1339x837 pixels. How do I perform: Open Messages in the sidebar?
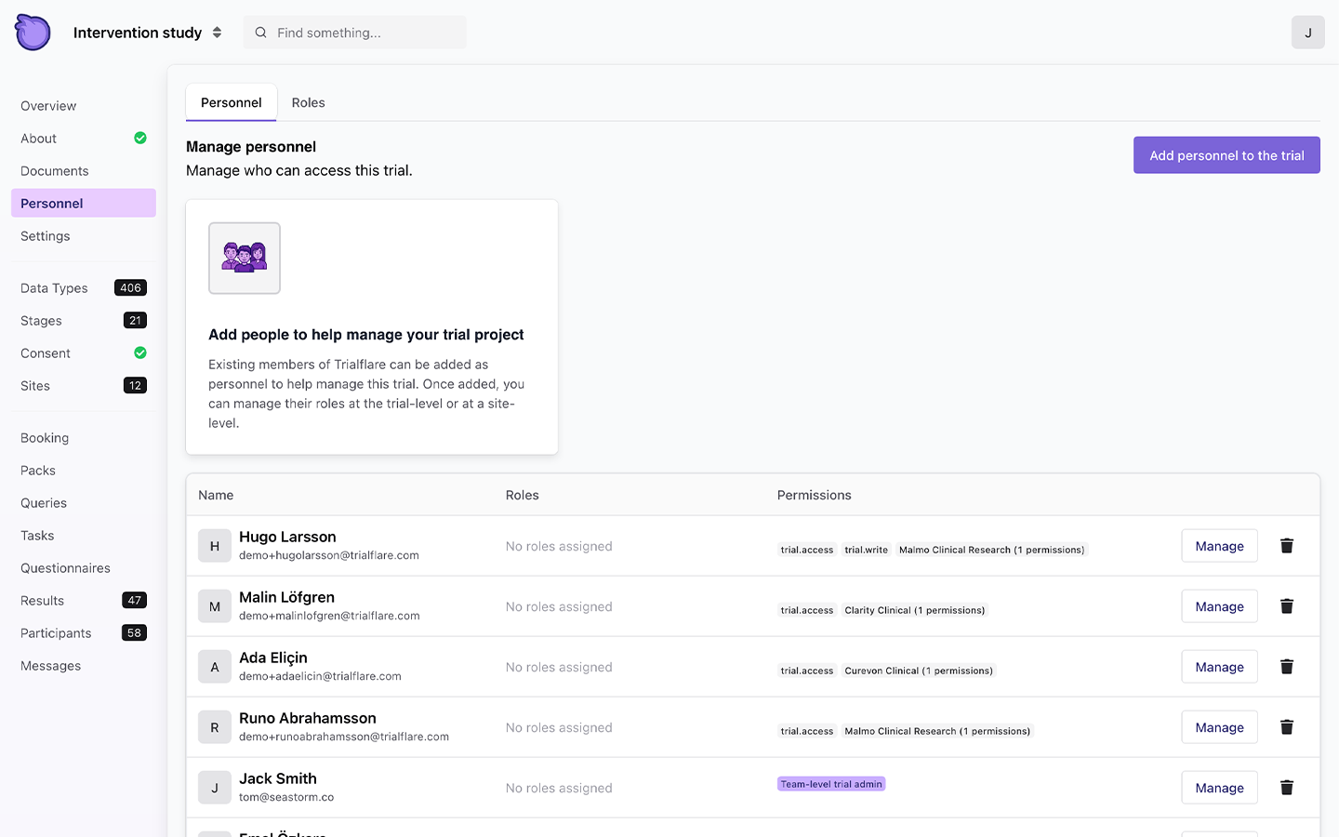[x=84, y=666]
